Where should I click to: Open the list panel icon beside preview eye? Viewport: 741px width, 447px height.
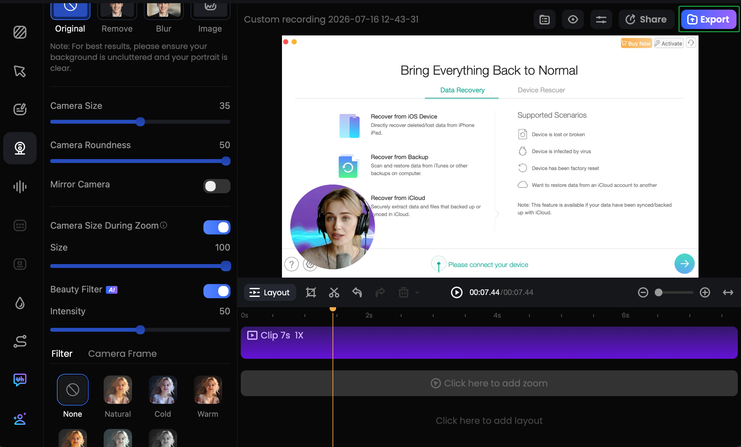coord(545,20)
